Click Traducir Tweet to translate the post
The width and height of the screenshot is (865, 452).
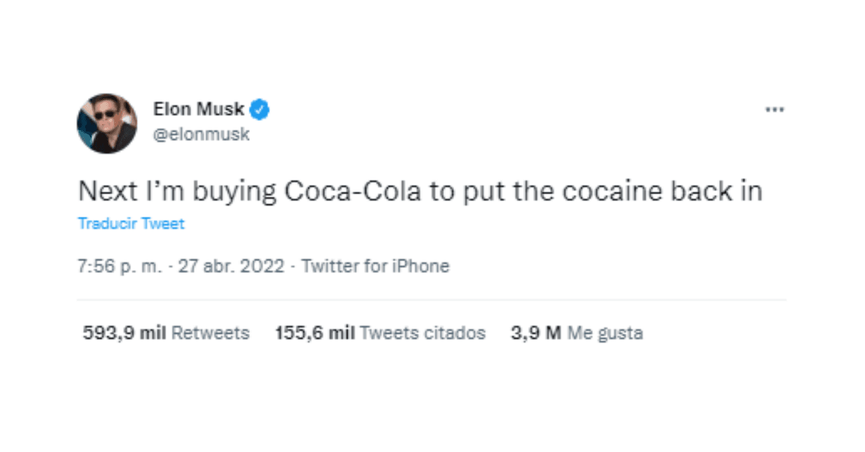pyautogui.click(x=130, y=223)
